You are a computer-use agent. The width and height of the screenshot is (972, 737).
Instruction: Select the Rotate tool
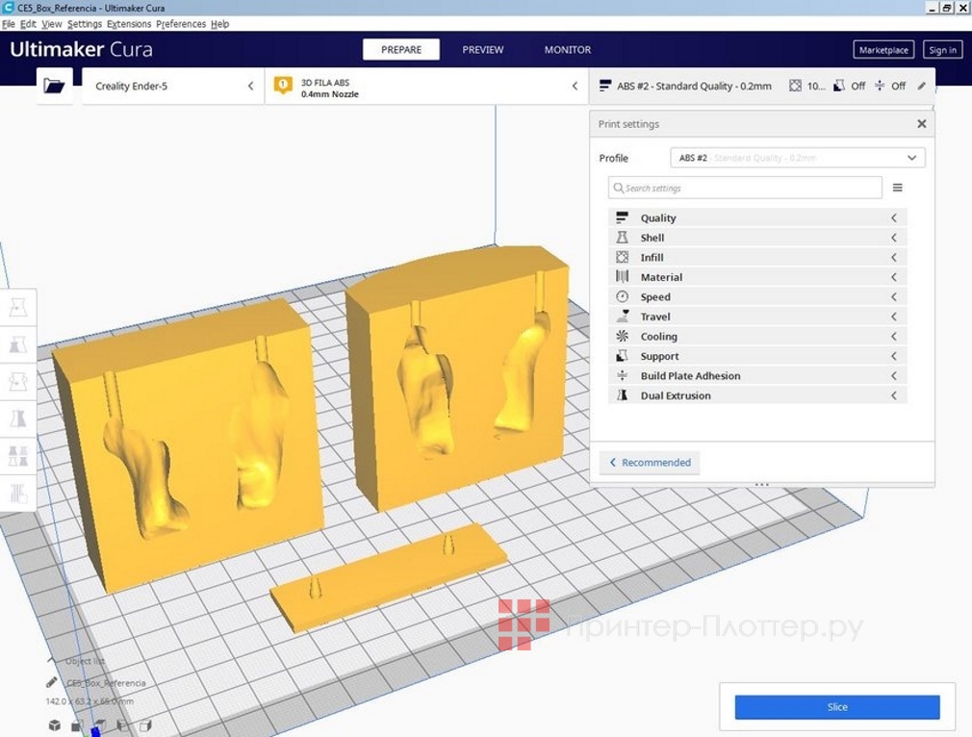click(x=17, y=382)
